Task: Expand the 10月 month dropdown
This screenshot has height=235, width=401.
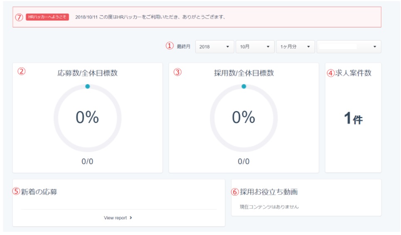Action: (x=255, y=47)
